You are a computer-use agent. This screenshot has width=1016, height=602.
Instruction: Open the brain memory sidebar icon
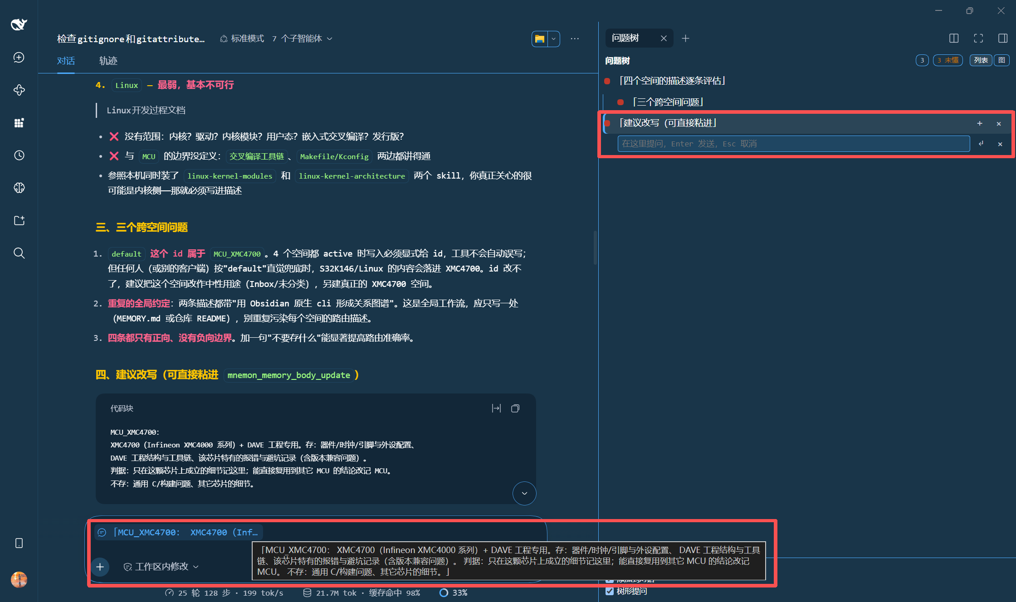point(19,188)
